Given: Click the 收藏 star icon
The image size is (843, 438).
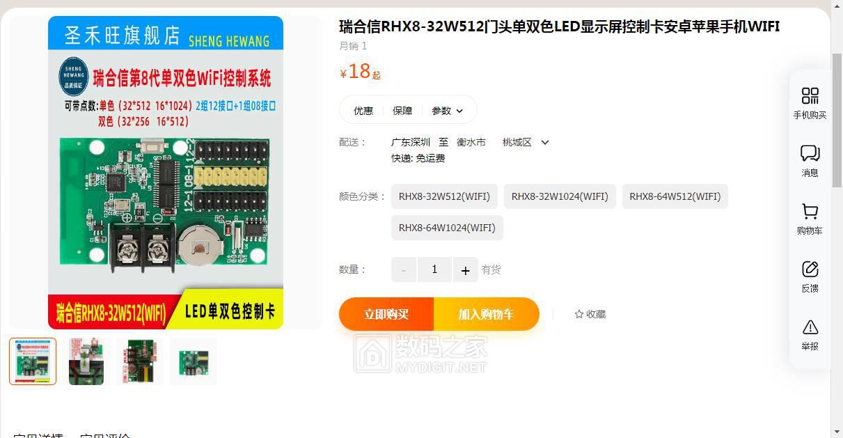Looking at the screenshot, I should pos(578,315).
